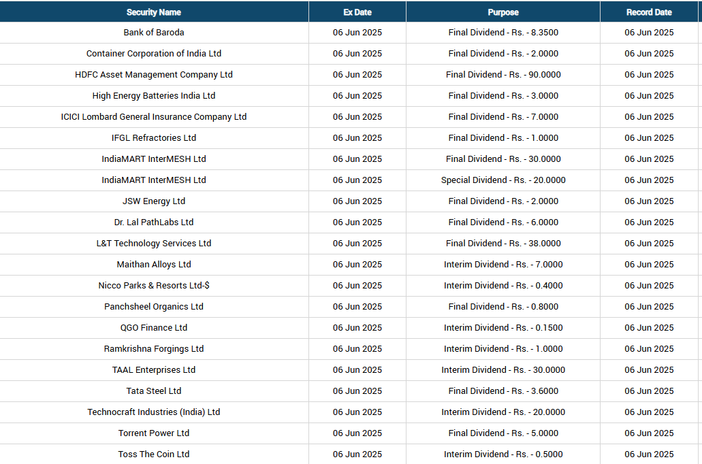Select Nicco Parks & Resorts Ltd-$
This screenshot has height=464, width=702.
pyautogui.click(x=154, y=285)
